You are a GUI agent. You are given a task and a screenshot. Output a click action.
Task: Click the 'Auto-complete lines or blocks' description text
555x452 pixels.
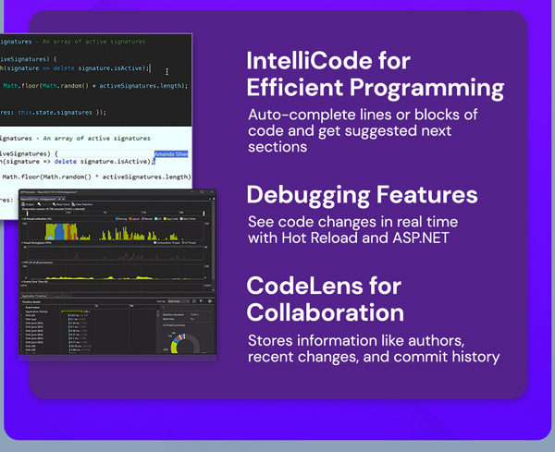point(363,130)
